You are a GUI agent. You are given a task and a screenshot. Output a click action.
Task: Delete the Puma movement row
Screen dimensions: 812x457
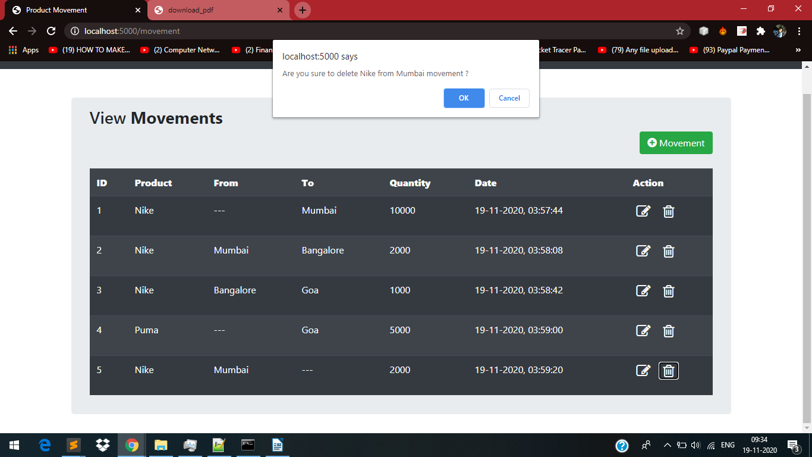pos(669,331)
